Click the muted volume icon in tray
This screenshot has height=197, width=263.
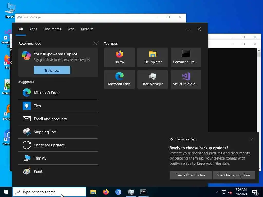click(230, 192)
